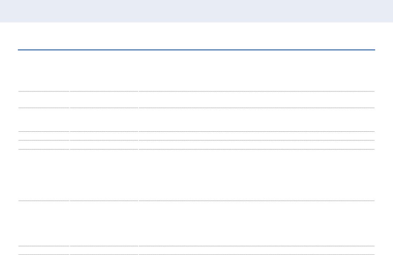Click the first thin row's first column cell
This screenshot has width=393, height=255.
point(44,136)
